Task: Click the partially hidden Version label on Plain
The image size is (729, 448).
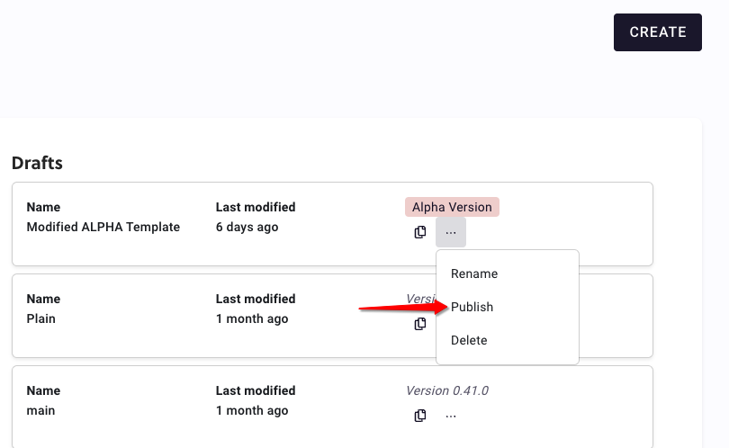Action: (420, 299)
